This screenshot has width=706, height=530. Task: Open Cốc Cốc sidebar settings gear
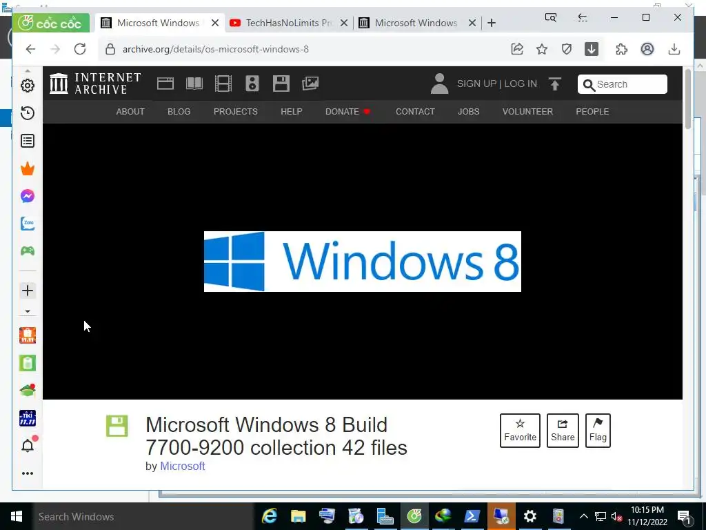(x=28, y=86)
